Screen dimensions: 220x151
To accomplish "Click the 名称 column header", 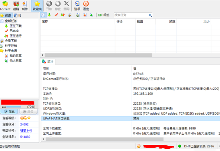I will (x=78, y=22).
